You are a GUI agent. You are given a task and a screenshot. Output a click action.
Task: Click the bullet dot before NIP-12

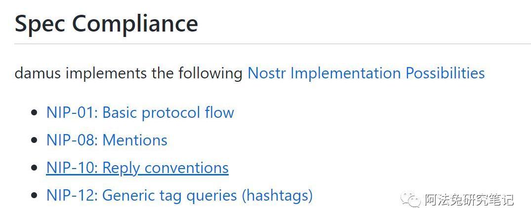tap(34, 196)
